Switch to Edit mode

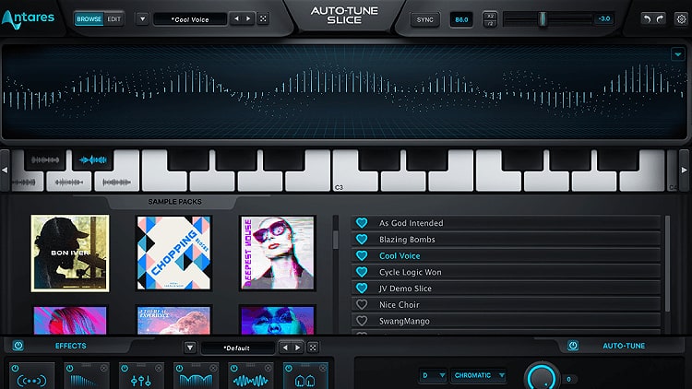[x=113, y=19]
